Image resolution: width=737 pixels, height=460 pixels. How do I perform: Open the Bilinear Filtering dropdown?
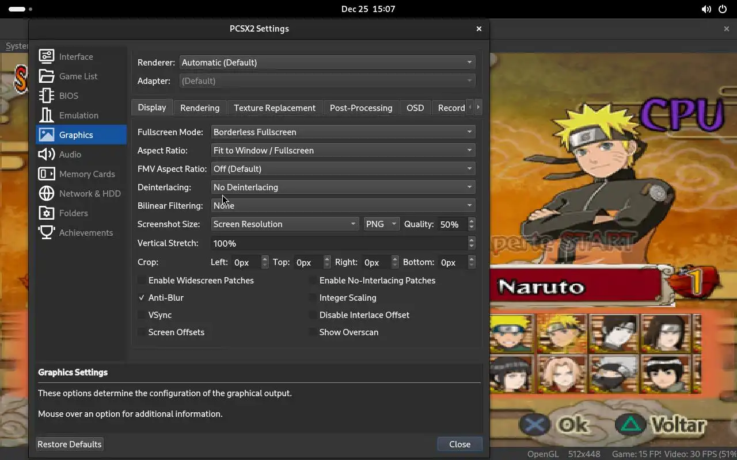click(x=343, y=205)
